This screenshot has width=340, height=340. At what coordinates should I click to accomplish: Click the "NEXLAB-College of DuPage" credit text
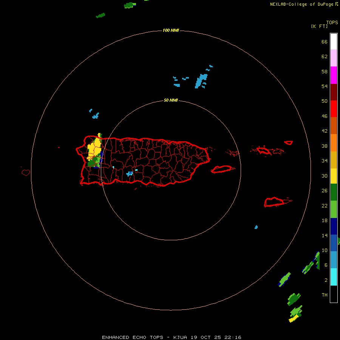click(x=302, y=4)
